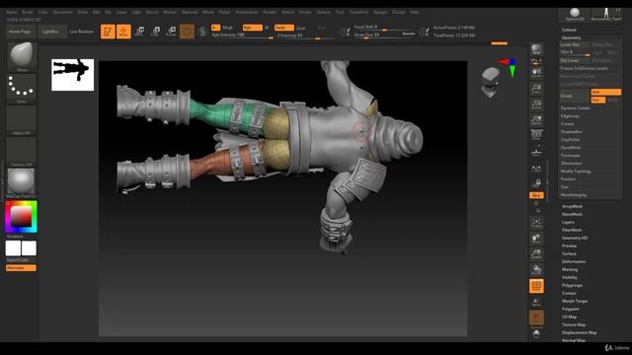Toggle the orange Zadd button
632x355 pixels.
tap(283, 28)
